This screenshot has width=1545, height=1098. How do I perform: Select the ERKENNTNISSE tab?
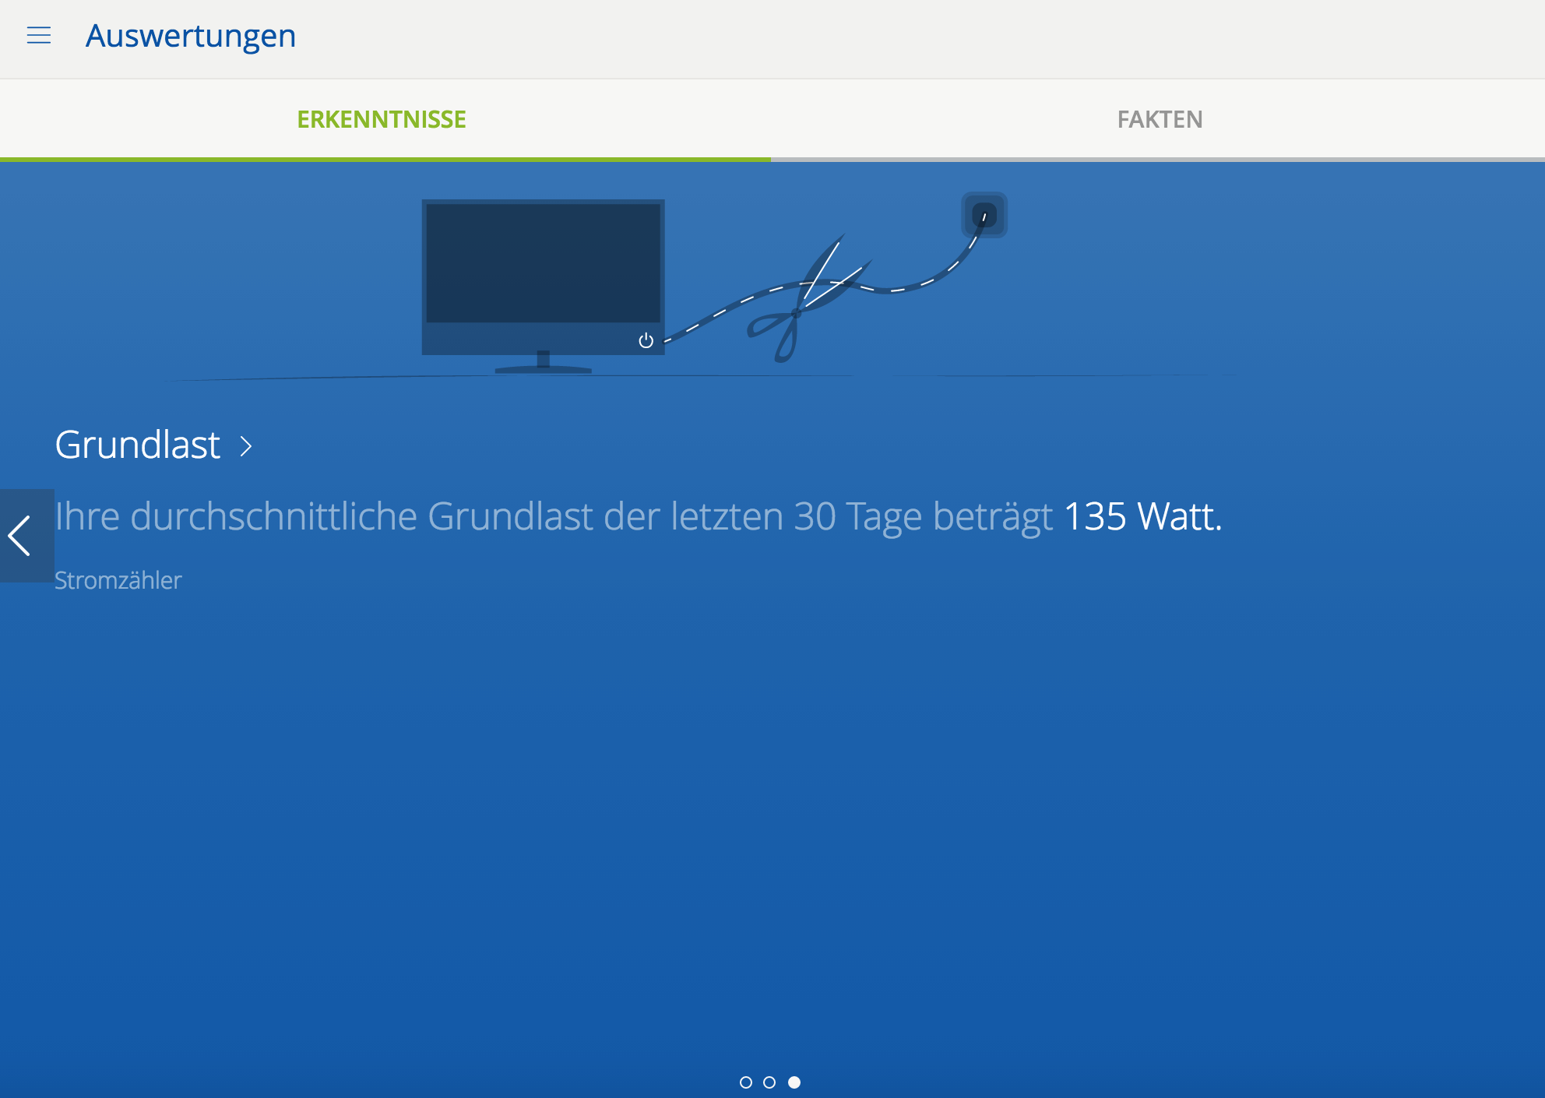click(x=382, y=119)
